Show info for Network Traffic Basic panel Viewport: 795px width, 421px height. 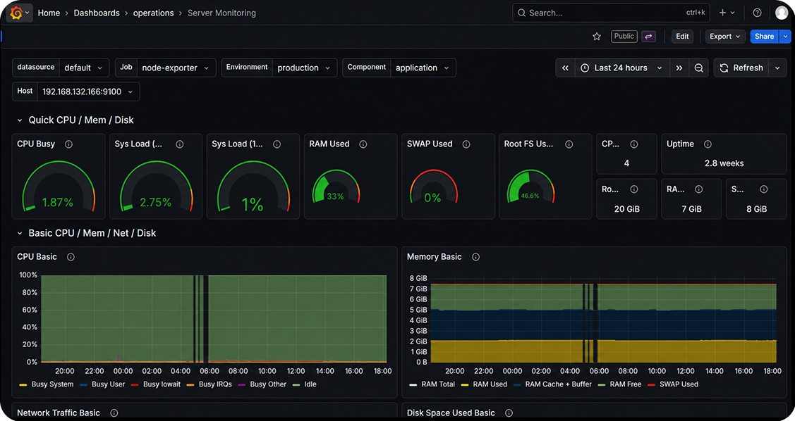[x=114, y=413]
